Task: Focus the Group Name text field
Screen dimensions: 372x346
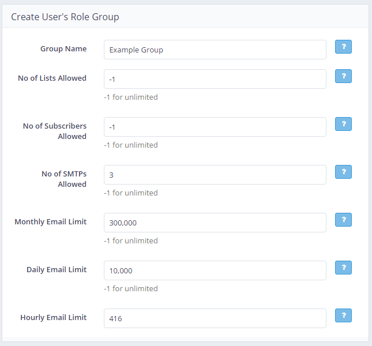Action: 215,50
